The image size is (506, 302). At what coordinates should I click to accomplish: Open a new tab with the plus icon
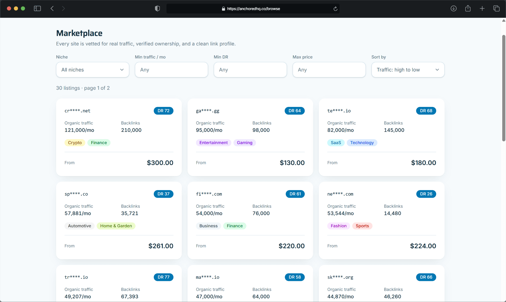point(482,9)
